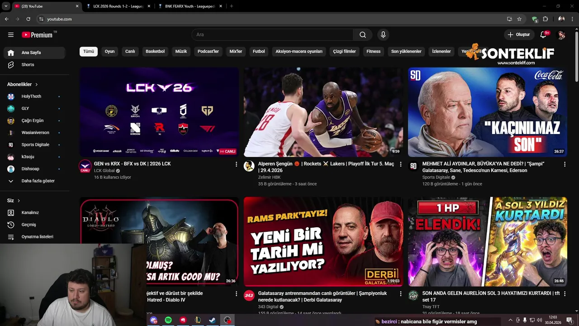Open Kanalınız in sidebar
Image resolution: width=579 pixels, height=326 pixels.
[x=34, y=213]
